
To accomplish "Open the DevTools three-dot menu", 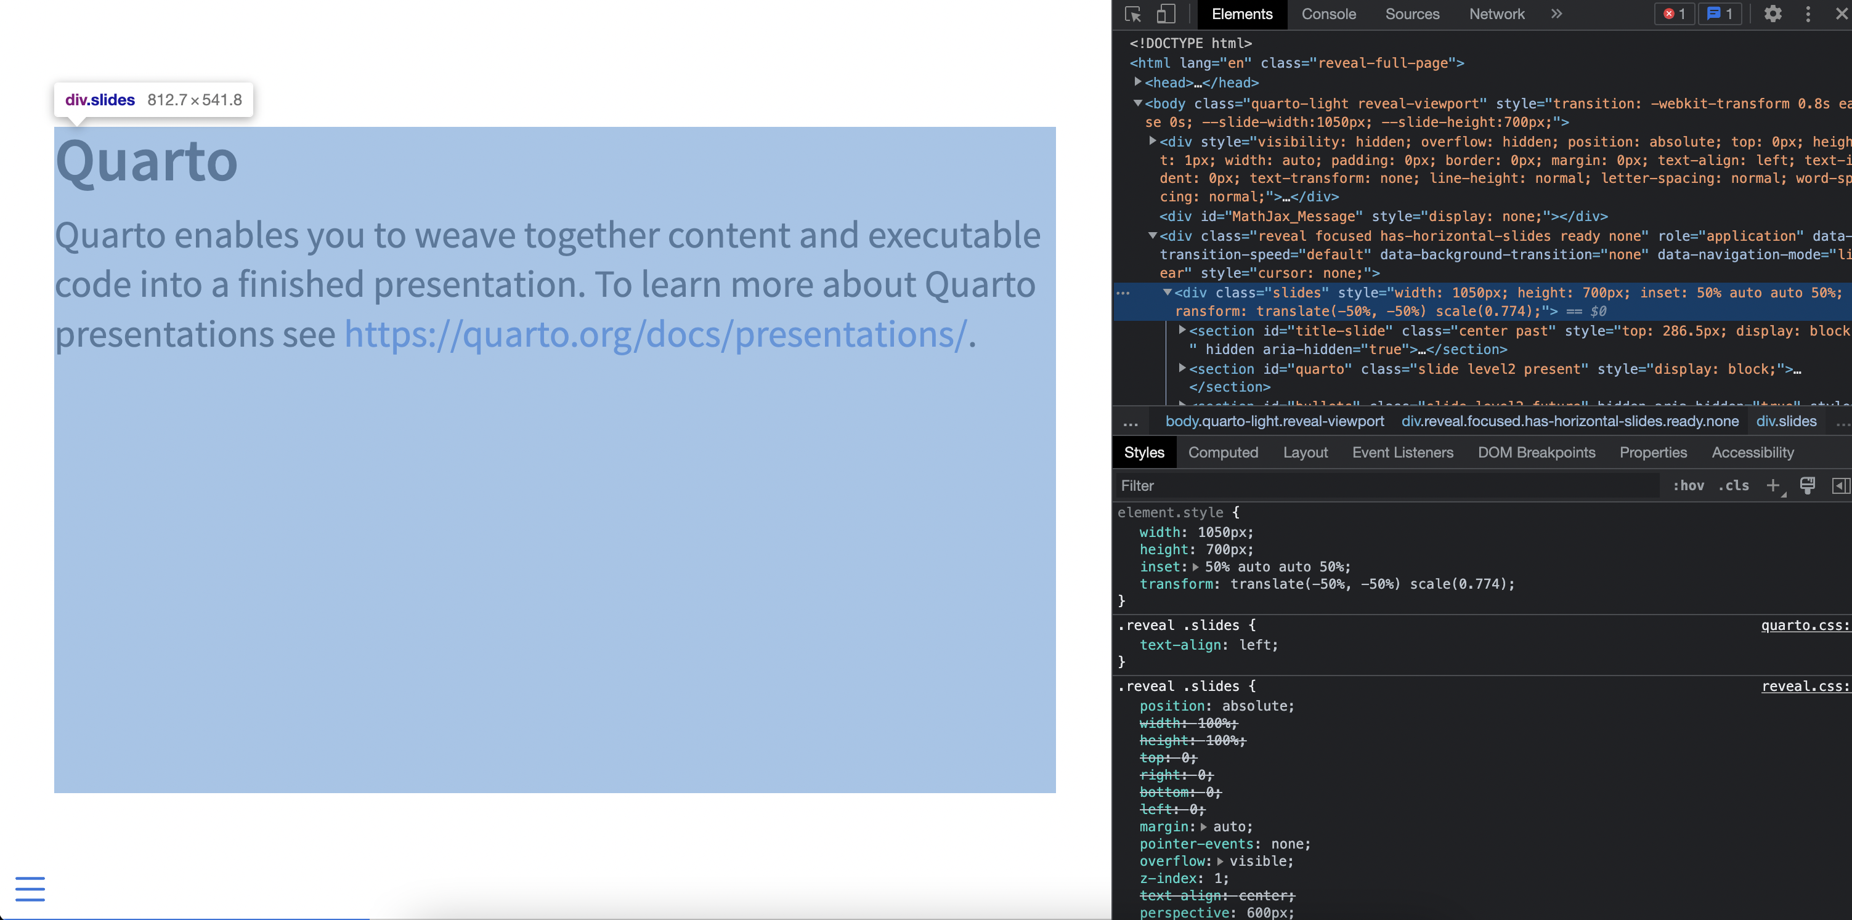I will point(1808,14).
